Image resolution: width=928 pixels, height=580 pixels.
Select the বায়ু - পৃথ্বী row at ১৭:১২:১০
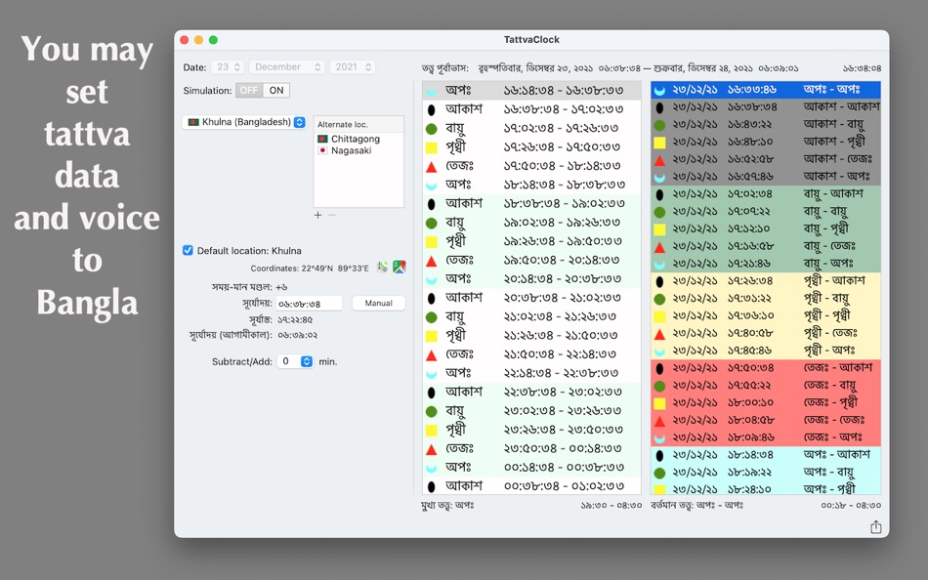coord(766,229)
